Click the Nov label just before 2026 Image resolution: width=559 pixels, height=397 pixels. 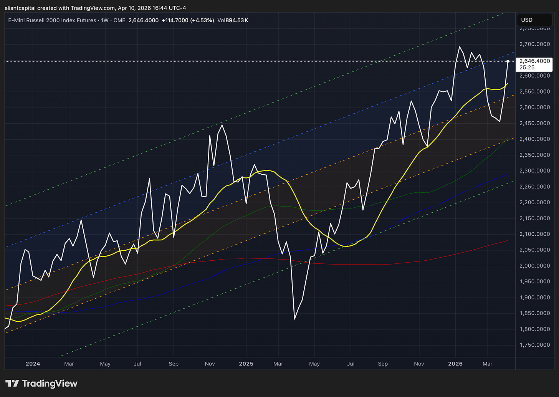[x=419, y=364]
